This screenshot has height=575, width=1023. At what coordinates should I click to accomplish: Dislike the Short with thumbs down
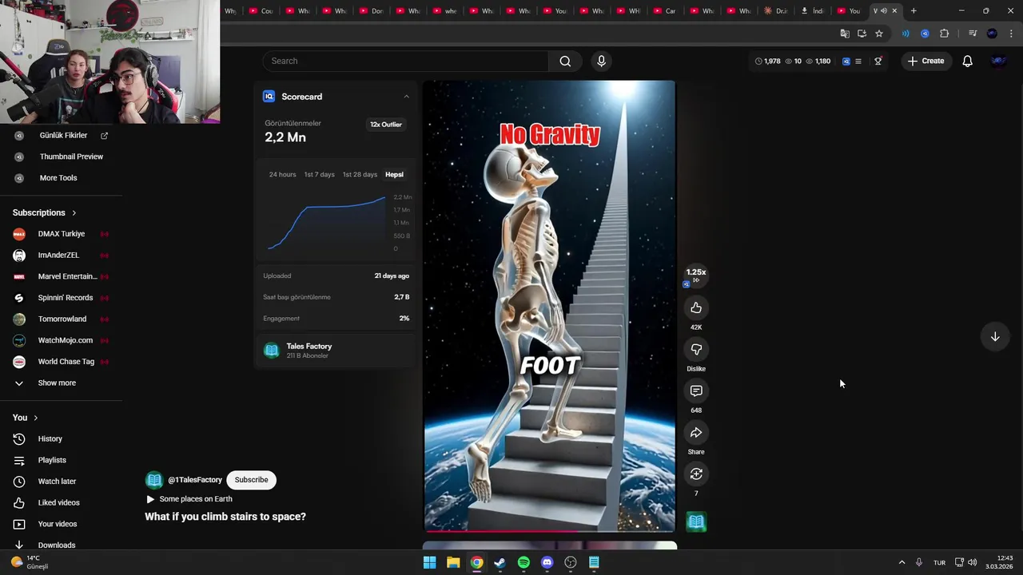coord(696,350)
